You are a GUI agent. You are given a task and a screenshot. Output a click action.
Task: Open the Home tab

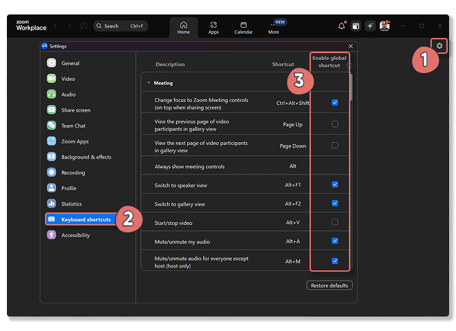point(184,28)
